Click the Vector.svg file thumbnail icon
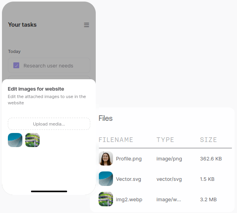The width and height of the screenshot is (237, 213). click(x=106, y=179)
